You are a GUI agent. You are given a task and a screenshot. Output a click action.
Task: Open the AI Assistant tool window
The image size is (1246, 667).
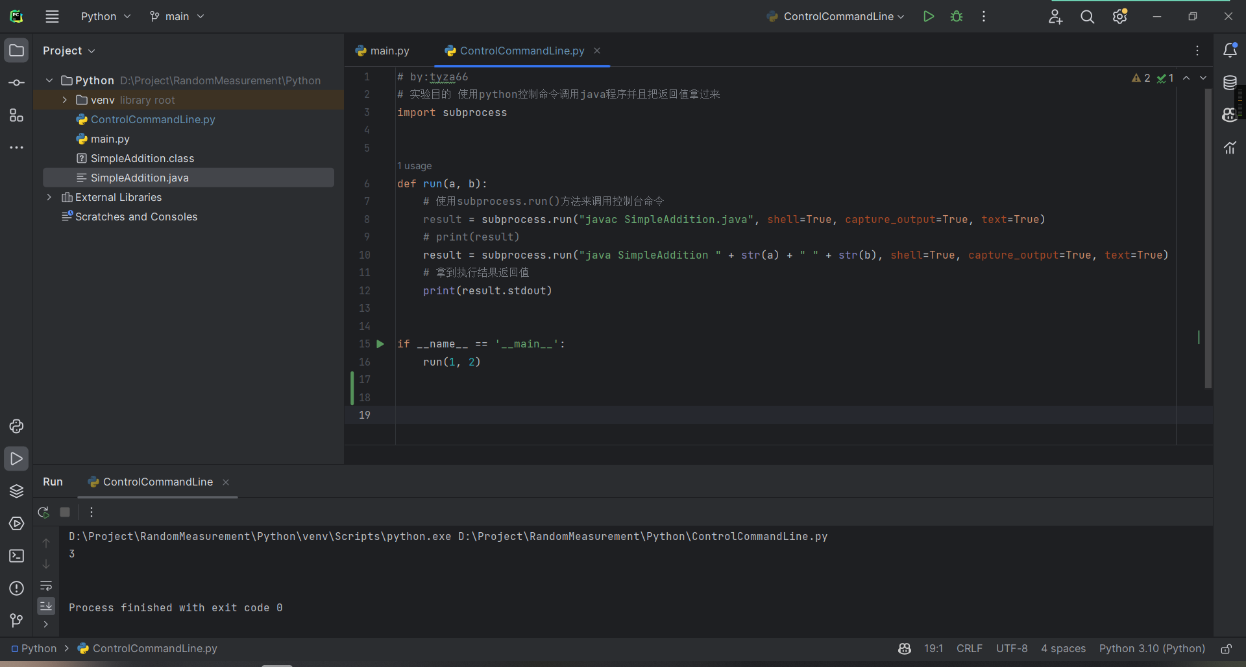1228,115
